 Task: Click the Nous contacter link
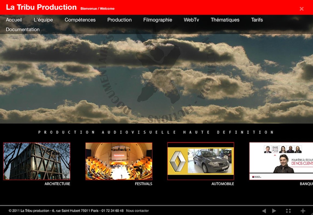point(137,211)
